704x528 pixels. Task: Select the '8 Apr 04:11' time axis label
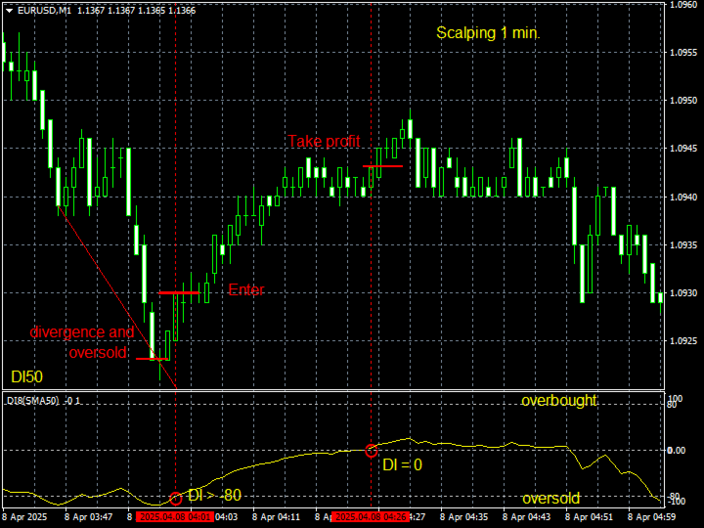click(276, 517)
